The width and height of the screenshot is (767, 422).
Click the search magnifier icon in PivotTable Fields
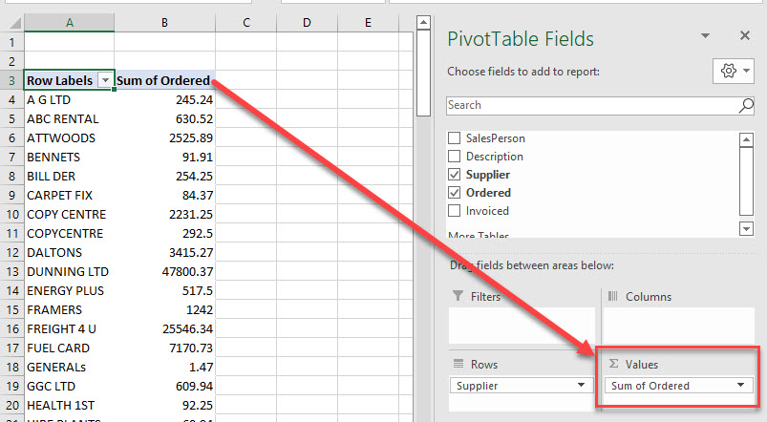click(746, 105)
